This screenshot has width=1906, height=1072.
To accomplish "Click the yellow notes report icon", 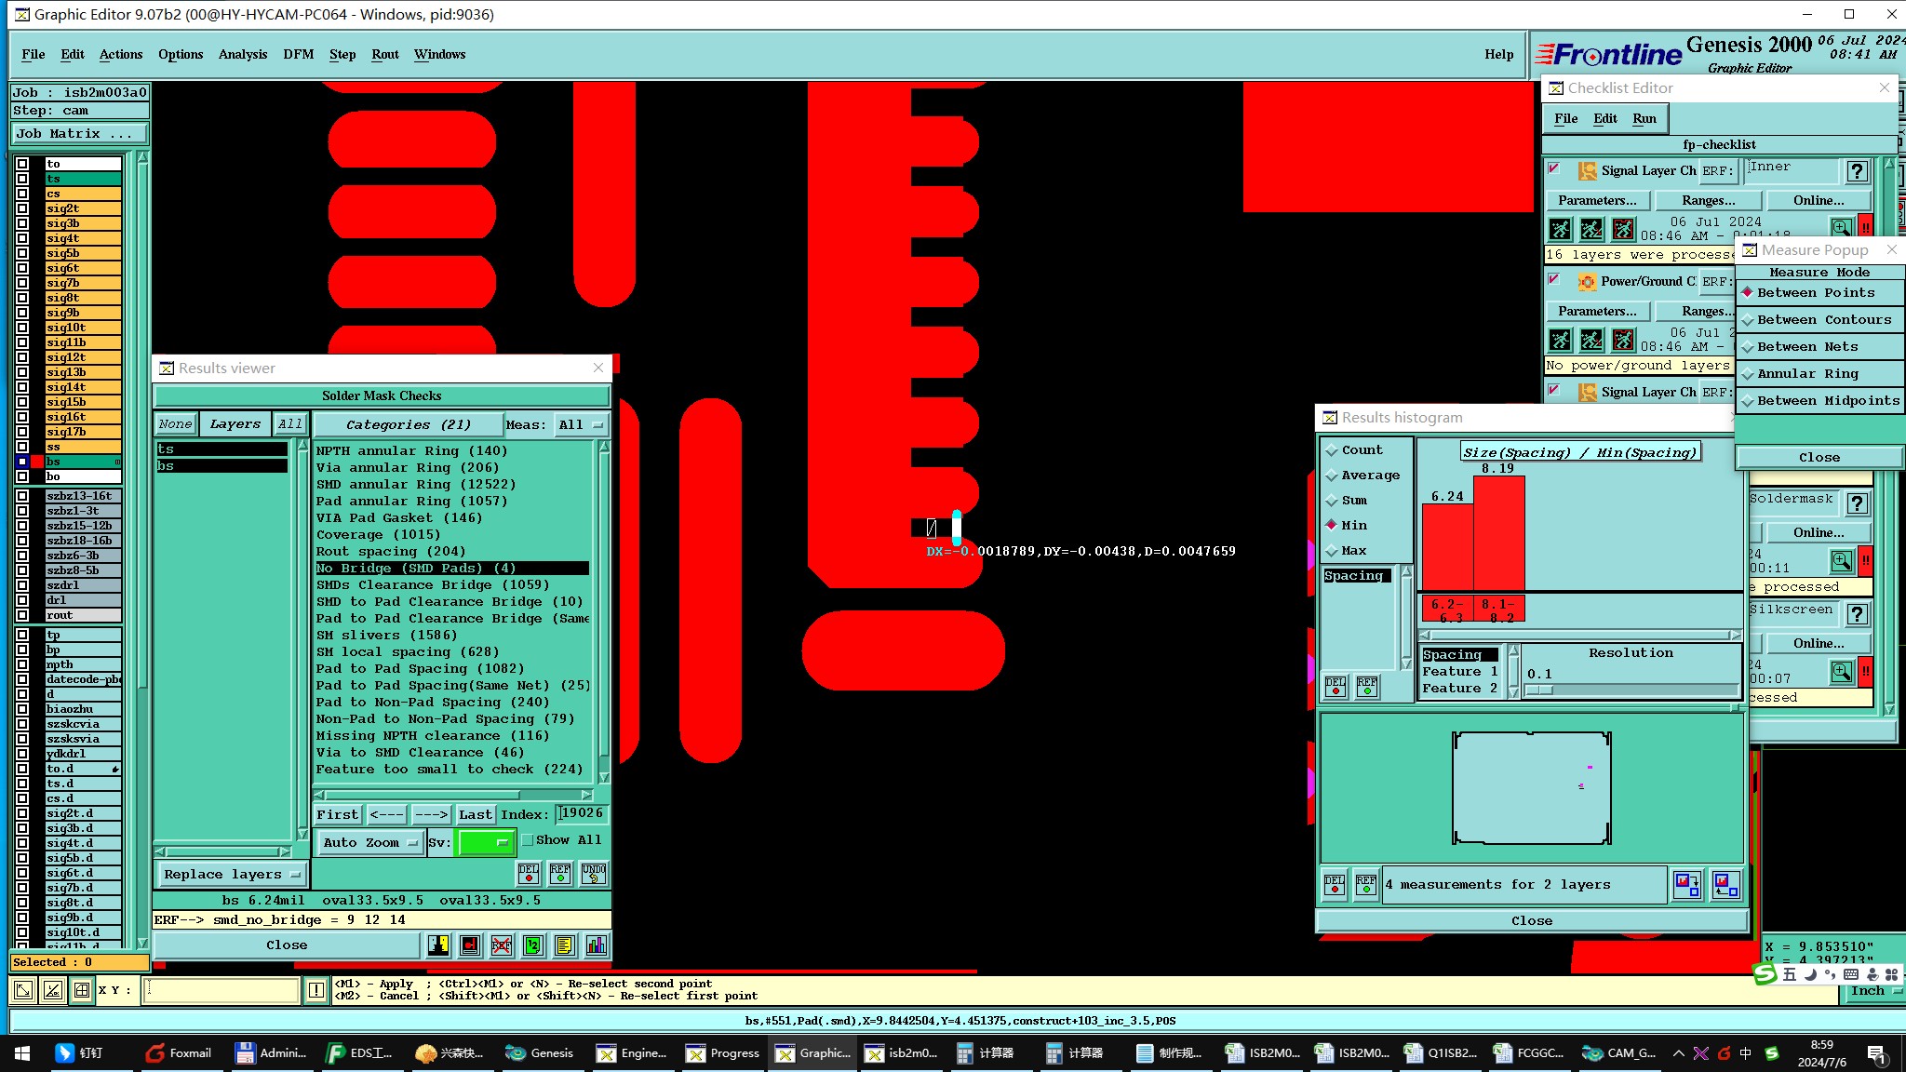I will [565, 945].
